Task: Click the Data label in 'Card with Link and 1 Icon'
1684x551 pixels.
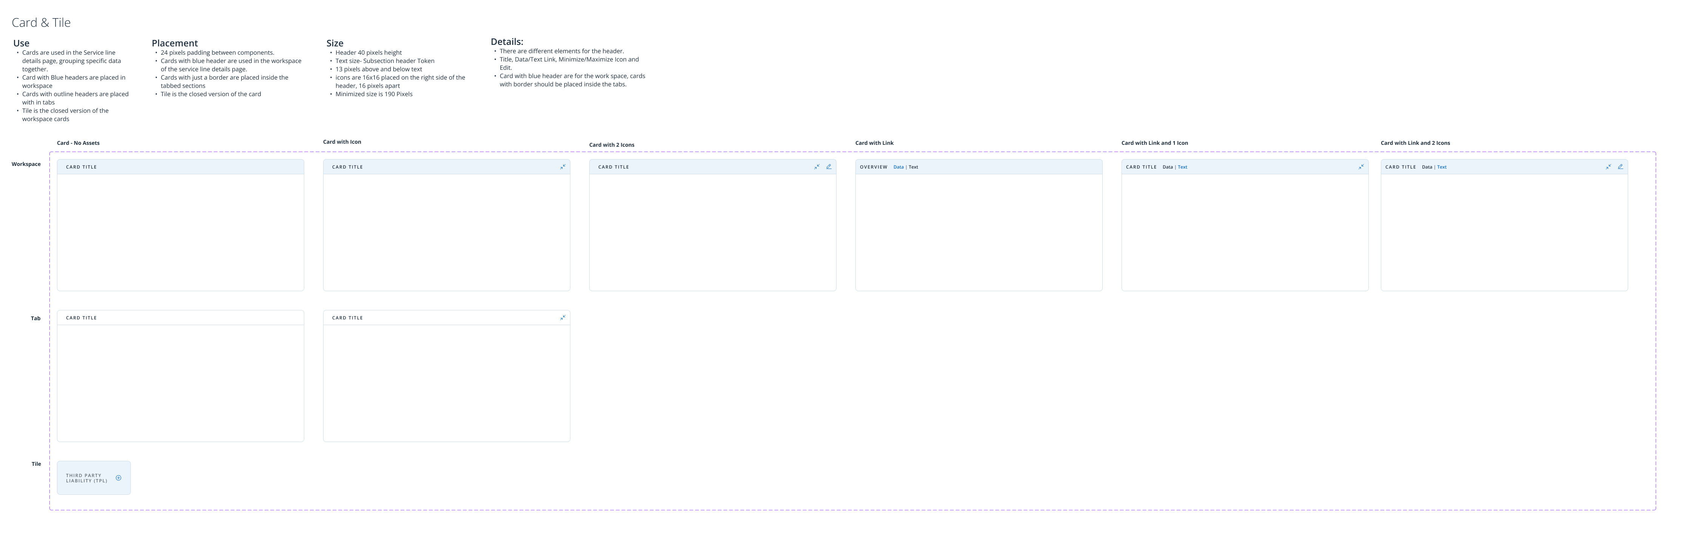Action: coord(1168,167)
